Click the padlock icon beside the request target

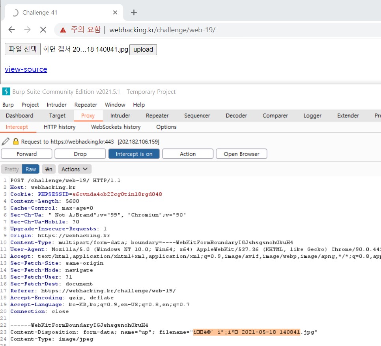tap(16, 141)
